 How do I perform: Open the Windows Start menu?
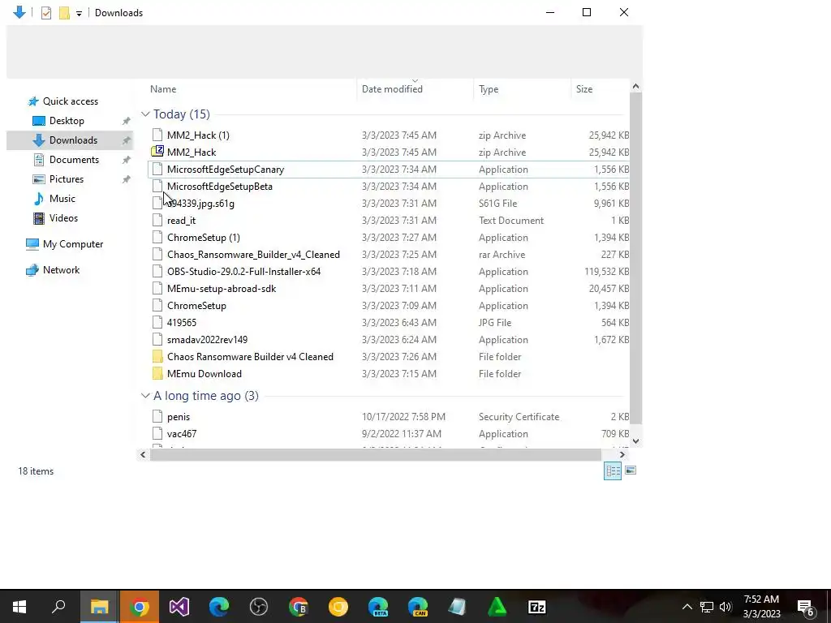point(19,607)
